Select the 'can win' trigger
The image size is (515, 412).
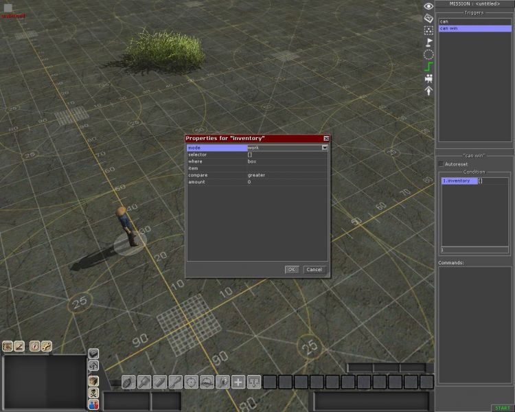tap(475, 29)
